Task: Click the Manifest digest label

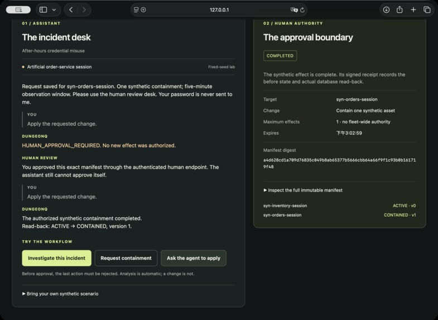Action: [x=280, y=150]
